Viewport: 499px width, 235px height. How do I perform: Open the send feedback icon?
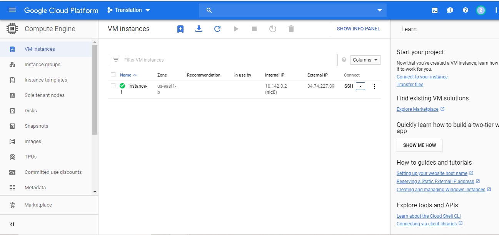point(450,10)
